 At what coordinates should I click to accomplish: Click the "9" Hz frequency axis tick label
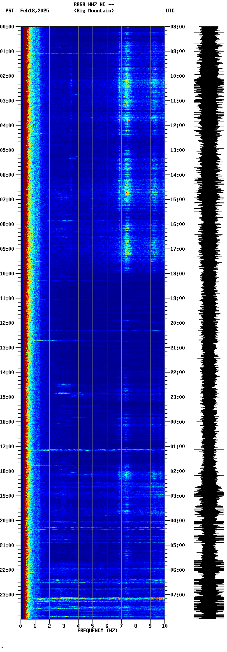click(x=150, y=626)
